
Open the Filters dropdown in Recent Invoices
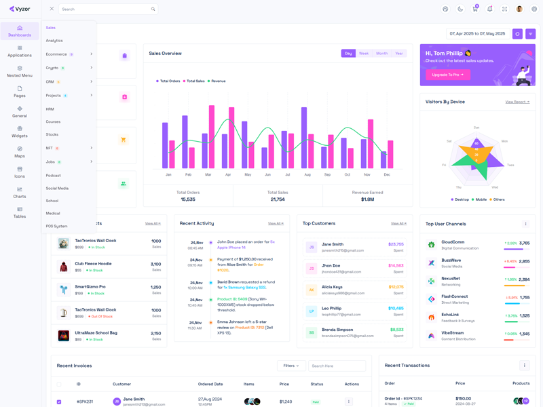coord(291,366)
